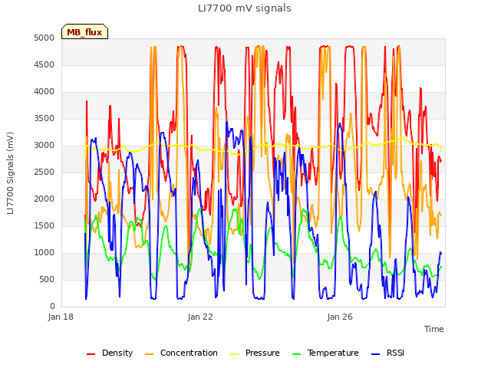This screenshot has width=491, height=368.
Task: Toggle the Density legend entry
Action: pos(110,353)
